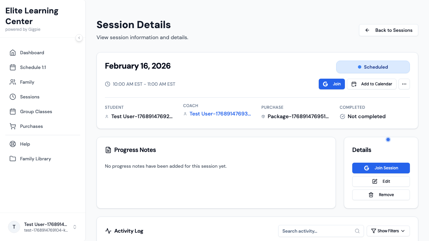
Task: Open the coach Test User profile link
Action: click(220, 114)
